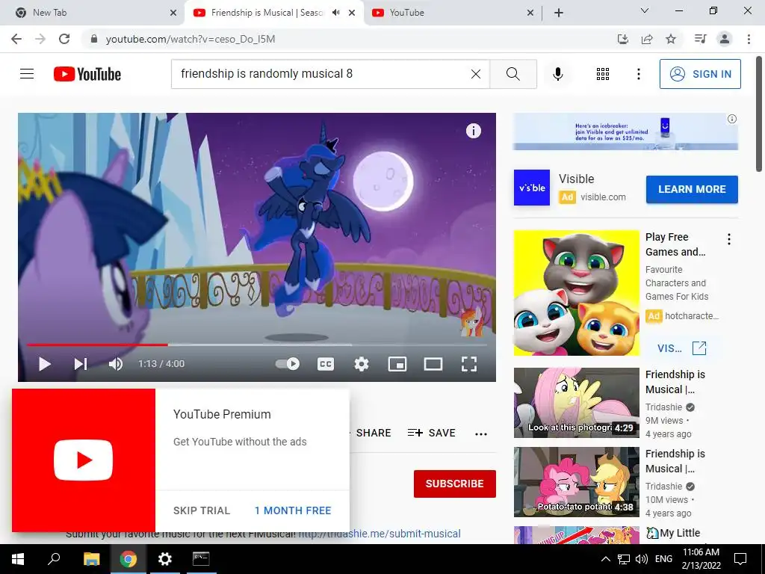
Task: Mute the video volume
Action: click(116, 364)
